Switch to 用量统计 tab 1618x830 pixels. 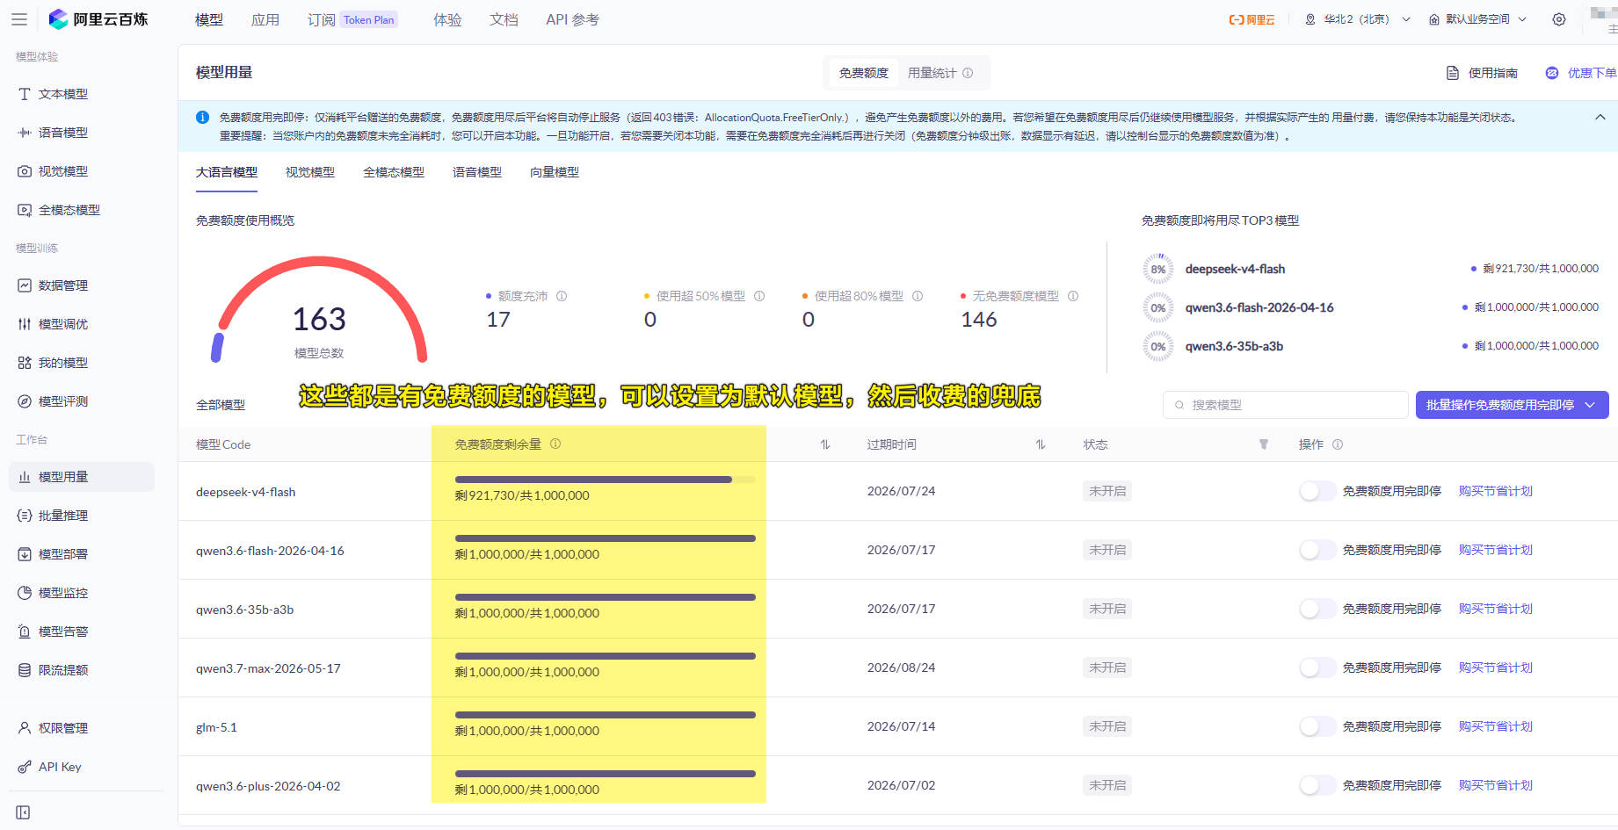[932, 73]
